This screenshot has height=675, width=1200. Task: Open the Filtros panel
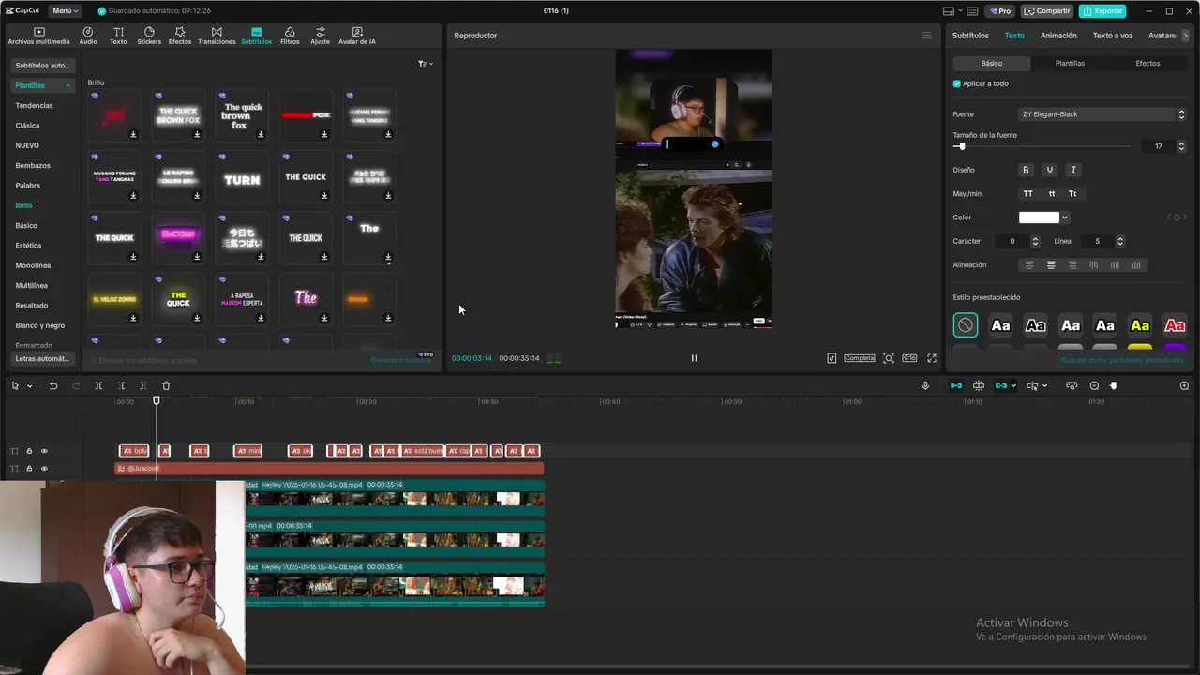click(x=290, y=36)
